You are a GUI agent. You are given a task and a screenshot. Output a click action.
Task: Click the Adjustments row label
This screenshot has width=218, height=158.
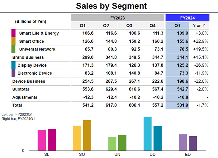[x=25, y=97]
